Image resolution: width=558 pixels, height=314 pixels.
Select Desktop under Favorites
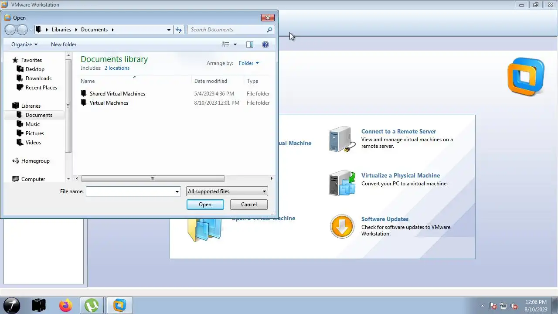pos(35,69)
